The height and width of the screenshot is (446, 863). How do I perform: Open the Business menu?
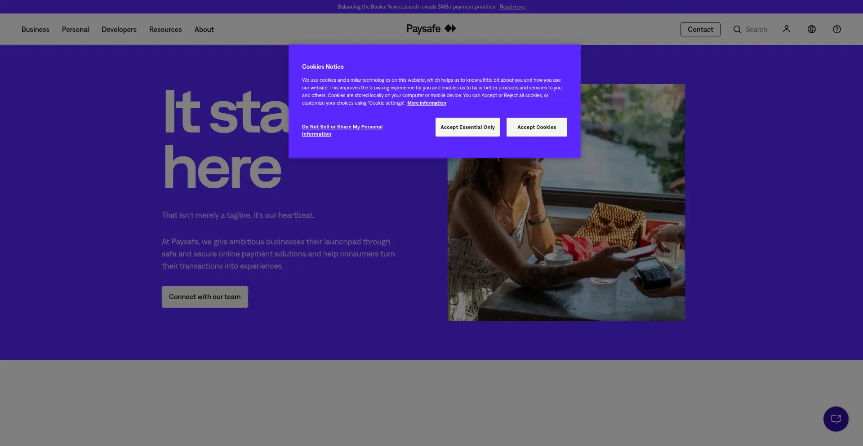[x=36, y=29]
